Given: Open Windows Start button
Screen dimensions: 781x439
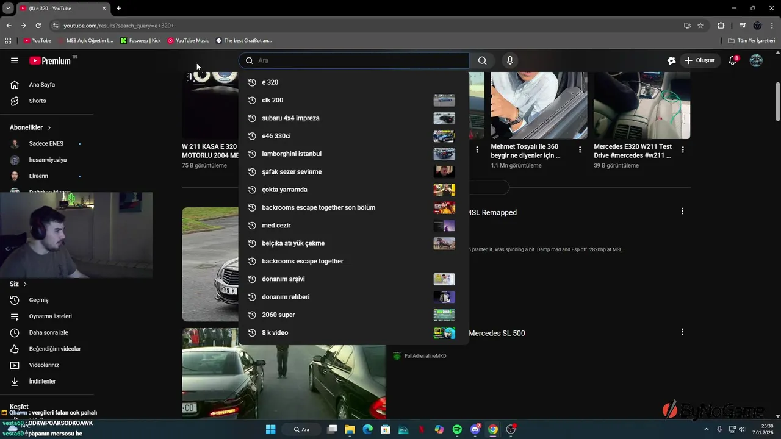Looking at the screenshot, I should (x=270, y=429).
